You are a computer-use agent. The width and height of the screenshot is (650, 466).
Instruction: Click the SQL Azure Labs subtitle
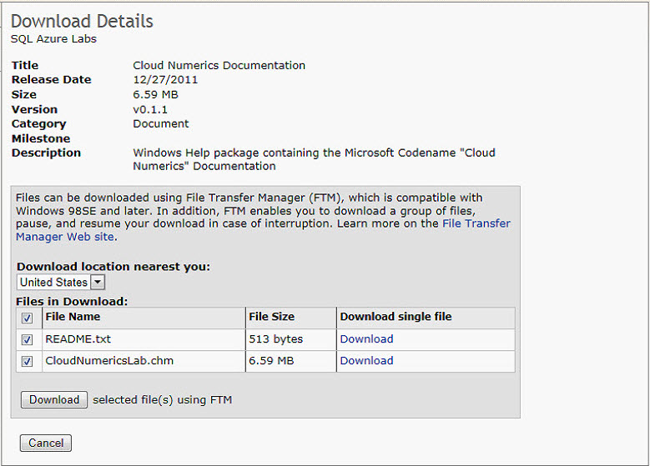coord(53,39)
